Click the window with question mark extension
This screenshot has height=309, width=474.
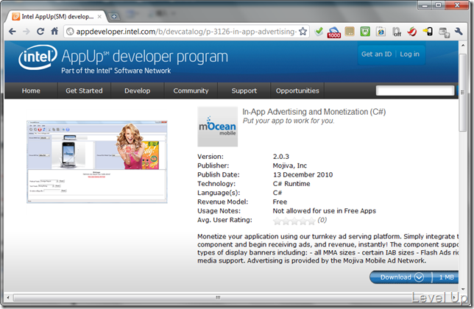pos(444,32)
